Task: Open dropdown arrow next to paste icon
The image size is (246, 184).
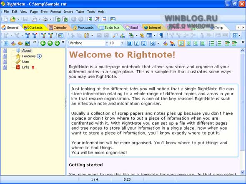Action: pyautogui.click(x=92, y=35)
